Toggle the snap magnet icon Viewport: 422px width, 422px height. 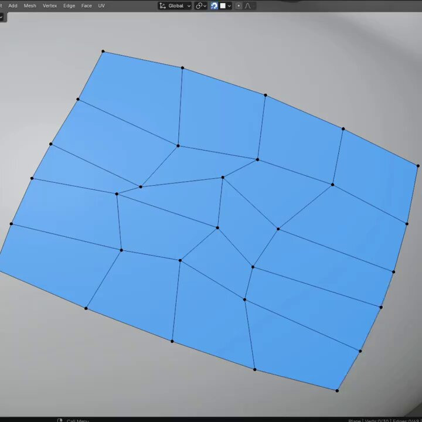click(215, 6)
